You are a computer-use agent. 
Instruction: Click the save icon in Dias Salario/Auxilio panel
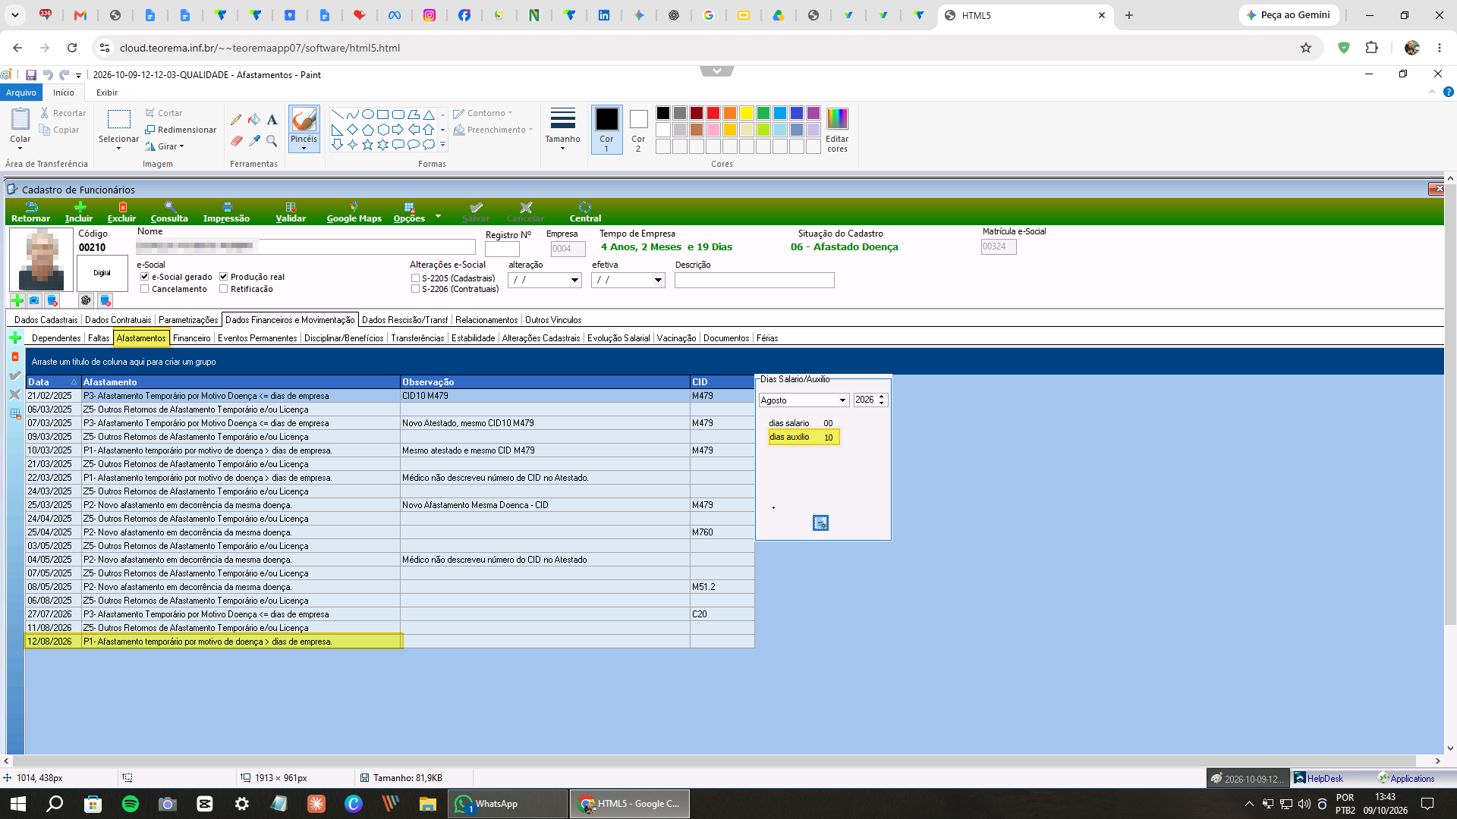click(820, 522)
